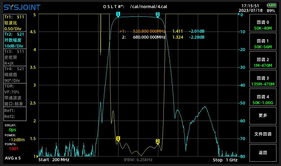Click the Start 200 MHz frequency field
The image size is (281, 166).
(x=54, y=160)
